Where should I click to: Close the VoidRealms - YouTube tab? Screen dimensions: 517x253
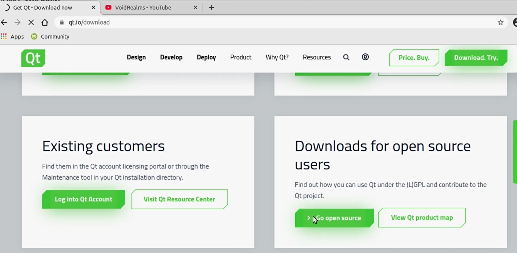tap(195, 7)
